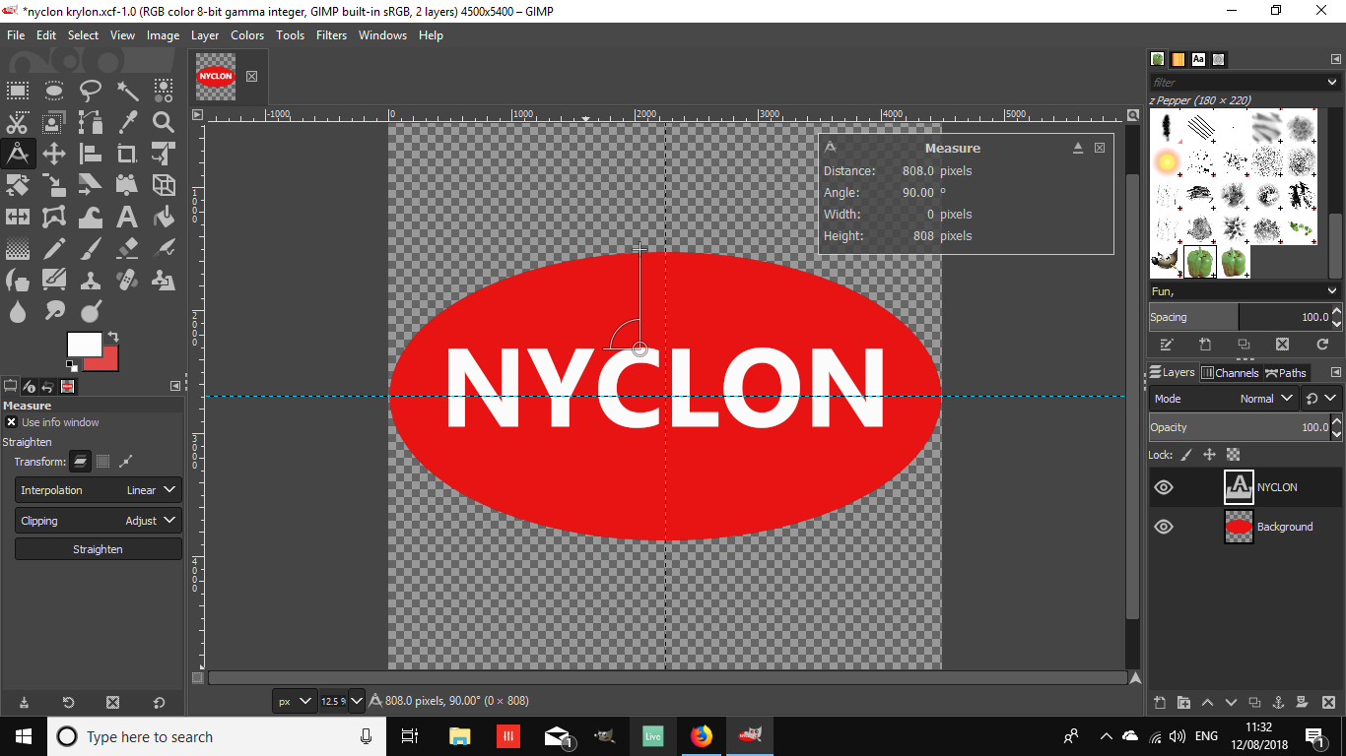Image resolution: width=1346 pixels, height=756 pixels.
Task: Choose the Free Select lasso tool
Action: pos(91,92)
